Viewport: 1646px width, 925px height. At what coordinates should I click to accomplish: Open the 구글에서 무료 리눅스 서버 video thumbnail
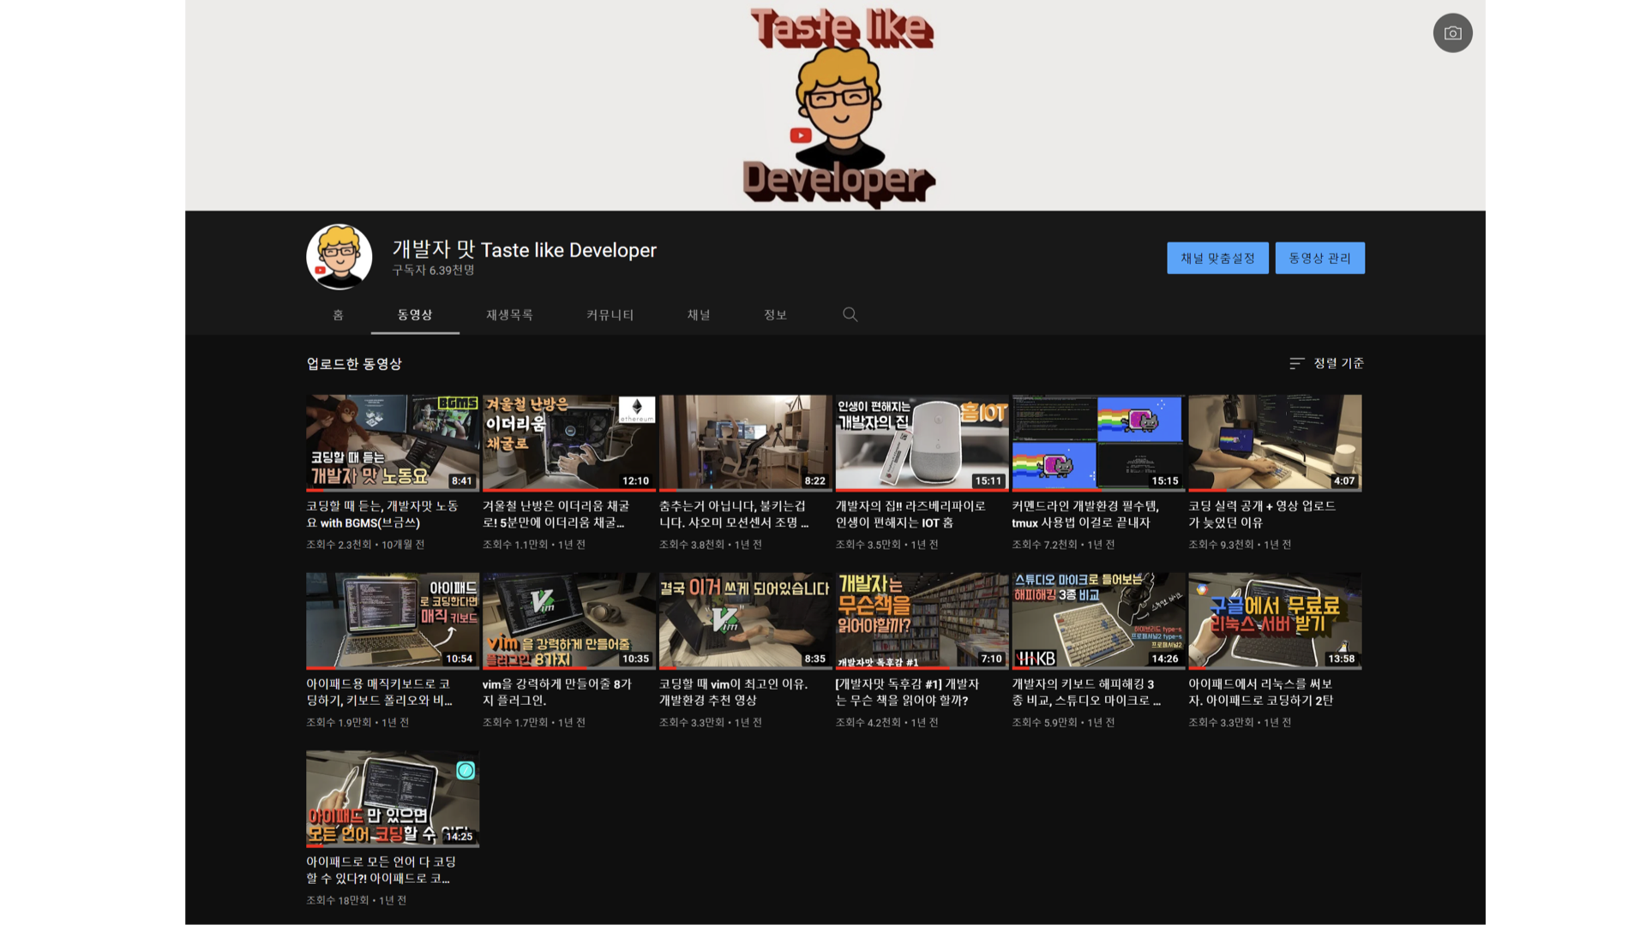click(1275, 620)
